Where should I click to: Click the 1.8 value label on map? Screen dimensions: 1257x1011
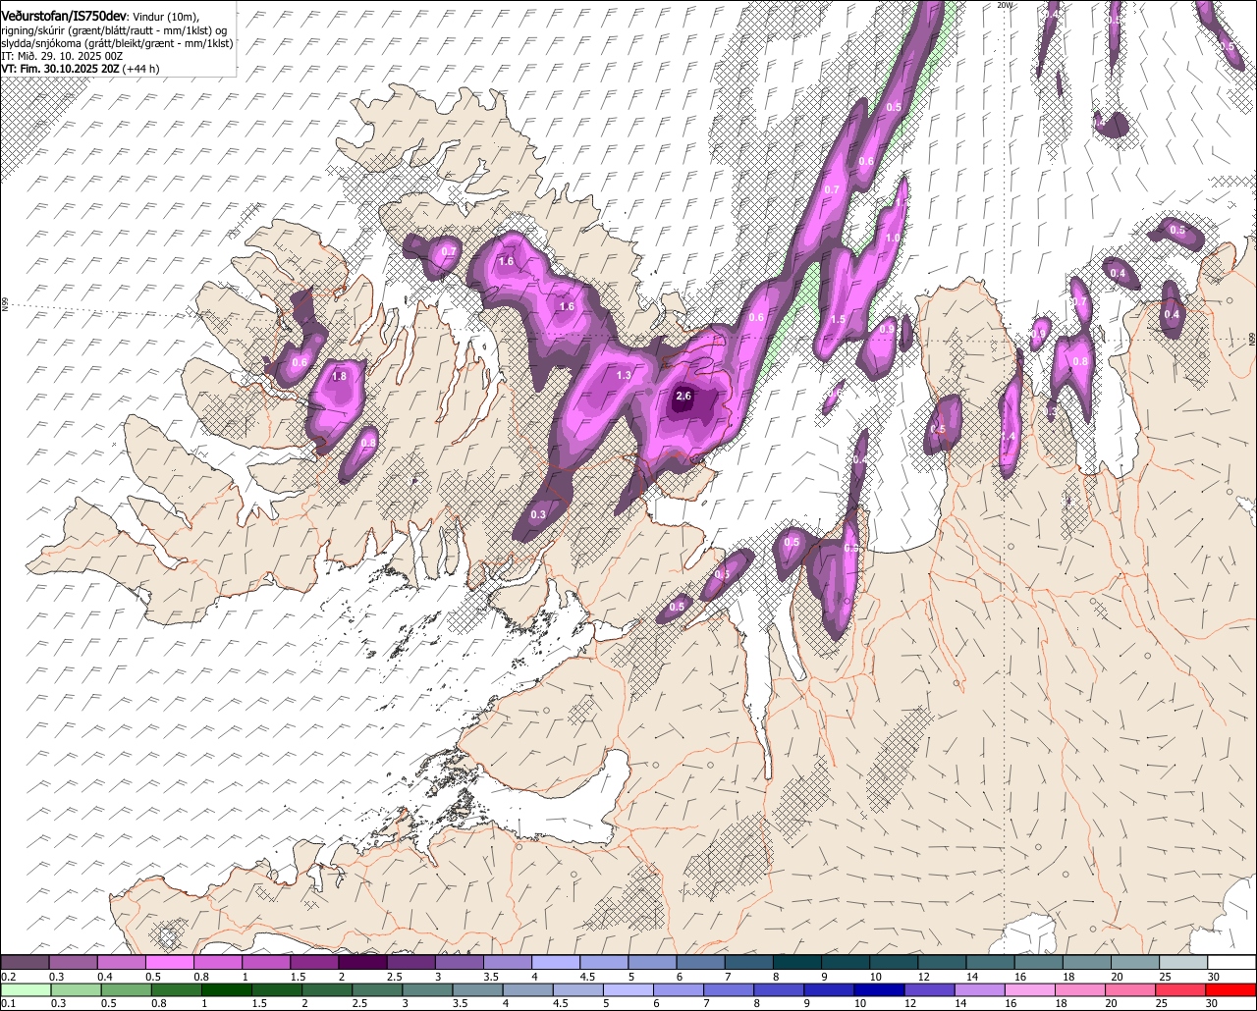coord(340,376)
